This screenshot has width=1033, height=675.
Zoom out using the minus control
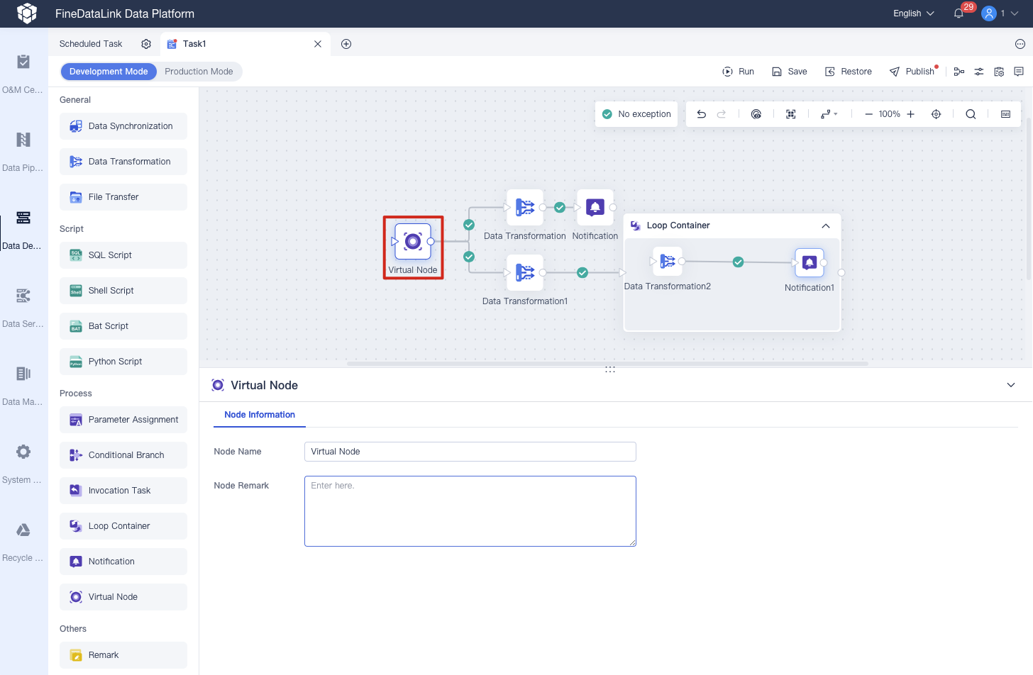pyautogui.click(x=868, y=113)
